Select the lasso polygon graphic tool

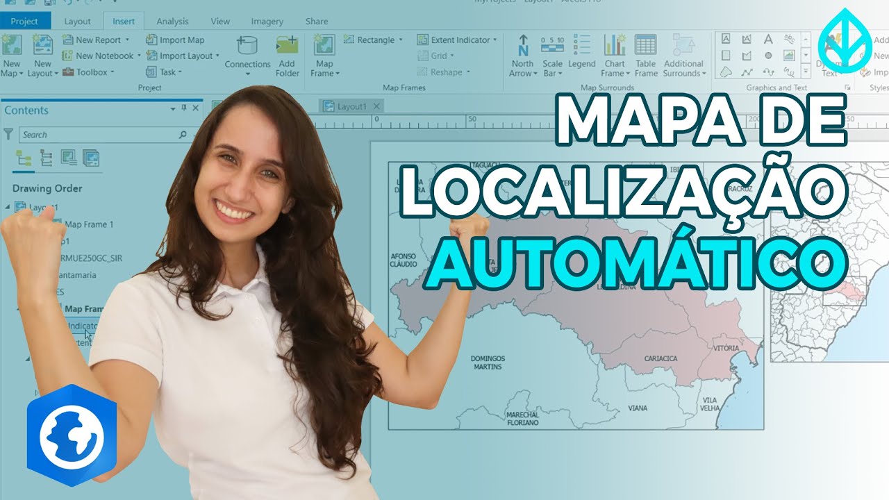coord(726,71)
